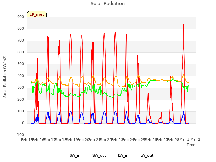This screenshot has height=162, width=216.
Task: Click the Feb 27 small SW_in peak
Action: coord(162,112)
